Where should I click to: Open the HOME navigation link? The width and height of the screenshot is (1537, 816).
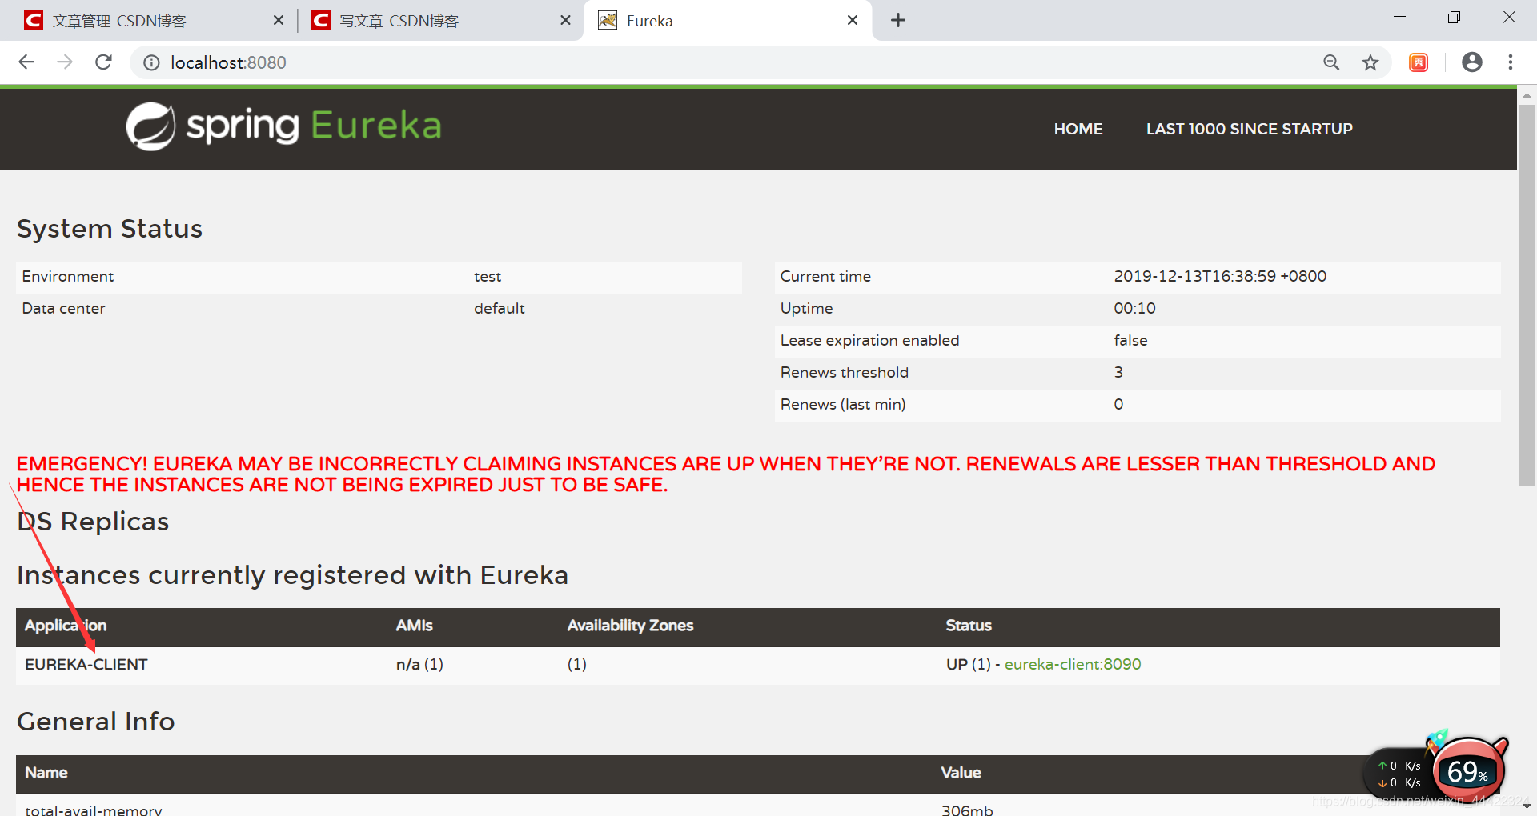coord(1078,129)
